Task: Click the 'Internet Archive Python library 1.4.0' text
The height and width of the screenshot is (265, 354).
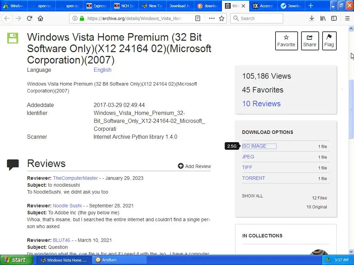Action: (136, 137)
